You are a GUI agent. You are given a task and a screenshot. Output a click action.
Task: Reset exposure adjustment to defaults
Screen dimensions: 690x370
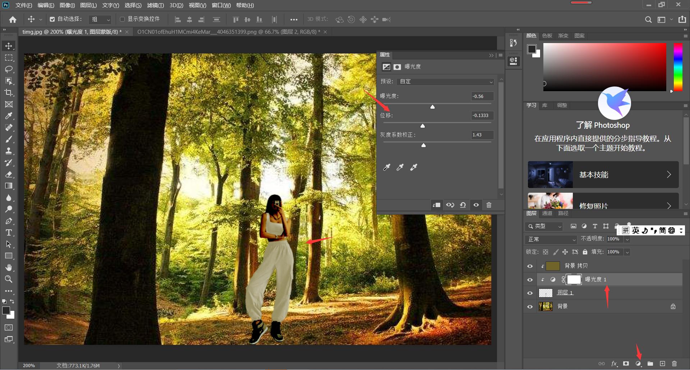pyautogui.click(x=463, y=205)
